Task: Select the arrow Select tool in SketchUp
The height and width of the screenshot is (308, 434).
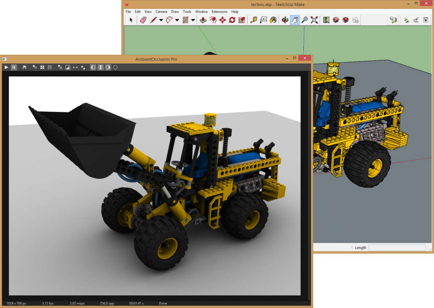Action: pyautogui.click(x=131, y=20)
